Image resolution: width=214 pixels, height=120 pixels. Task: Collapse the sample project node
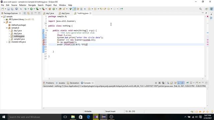click(2, 17)
